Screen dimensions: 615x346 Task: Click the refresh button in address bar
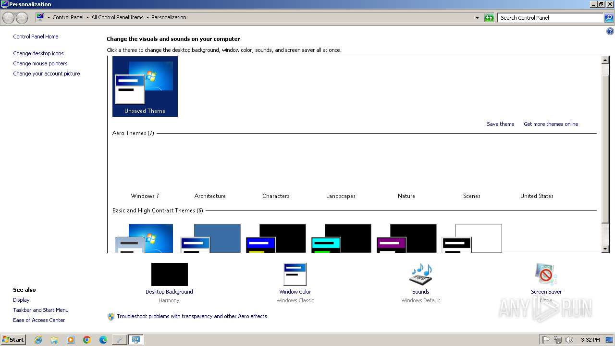tap(489, 18)
